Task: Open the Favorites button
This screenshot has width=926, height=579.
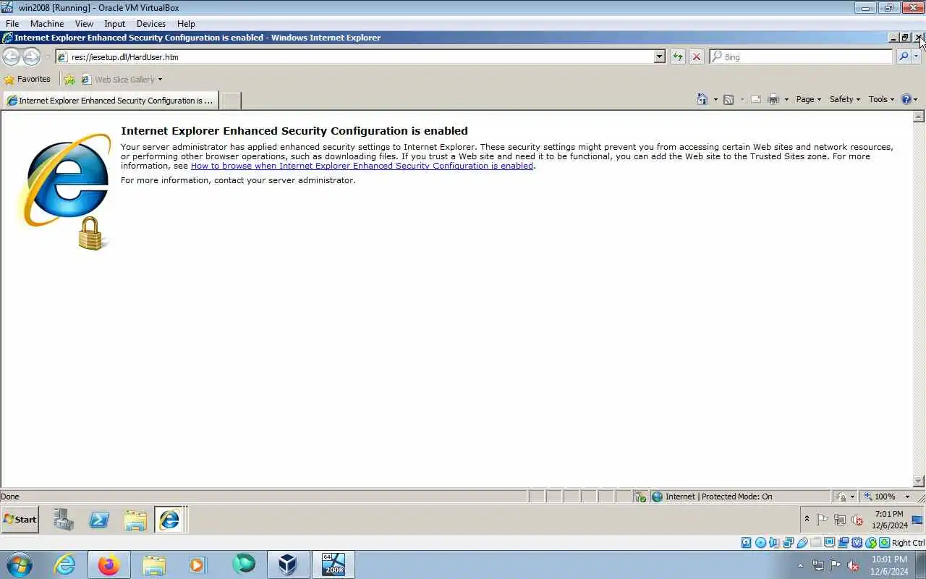Action: pos(27,80)
